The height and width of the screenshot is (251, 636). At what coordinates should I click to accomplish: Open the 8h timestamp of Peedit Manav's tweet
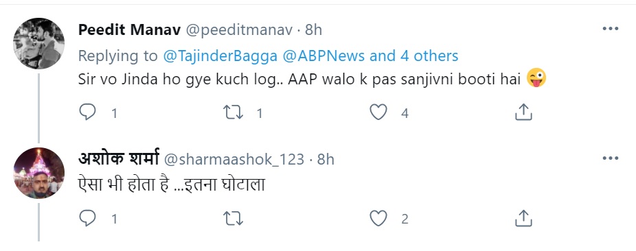pyautogui.click(x=314, y=29)
